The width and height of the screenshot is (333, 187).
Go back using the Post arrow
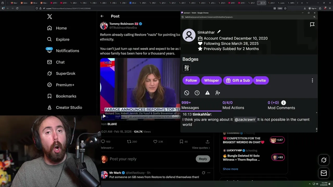click(x=102, y=16)
